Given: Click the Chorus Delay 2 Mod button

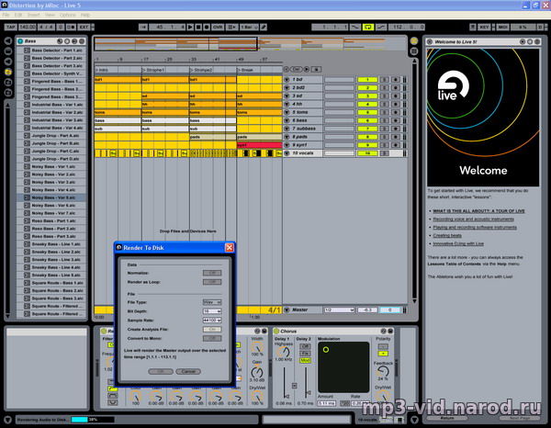Looking at the screenshot, I should click(x=305, y=361).
